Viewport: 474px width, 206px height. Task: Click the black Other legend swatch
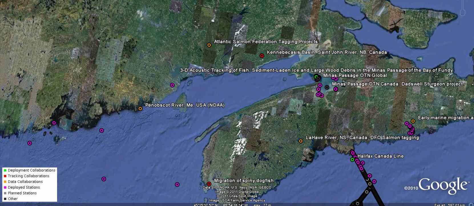5,199
